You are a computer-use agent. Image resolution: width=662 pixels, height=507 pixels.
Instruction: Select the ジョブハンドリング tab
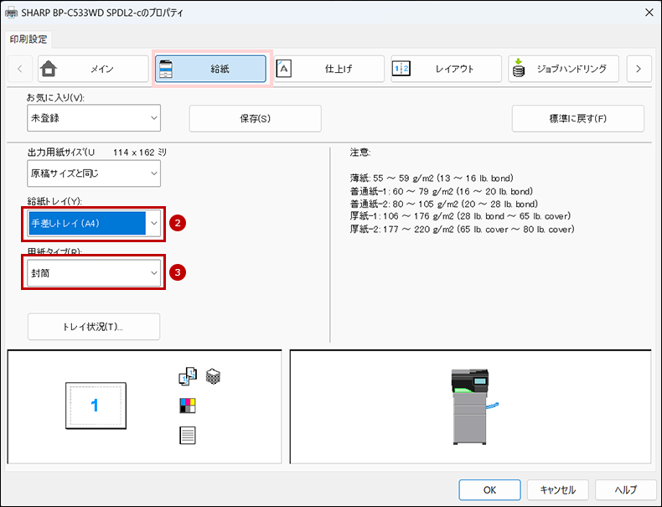563,69
